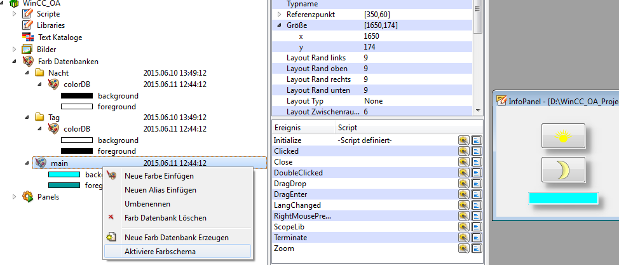Click the Größe y value 174
The image size is (619, 265).
point(369,47)
